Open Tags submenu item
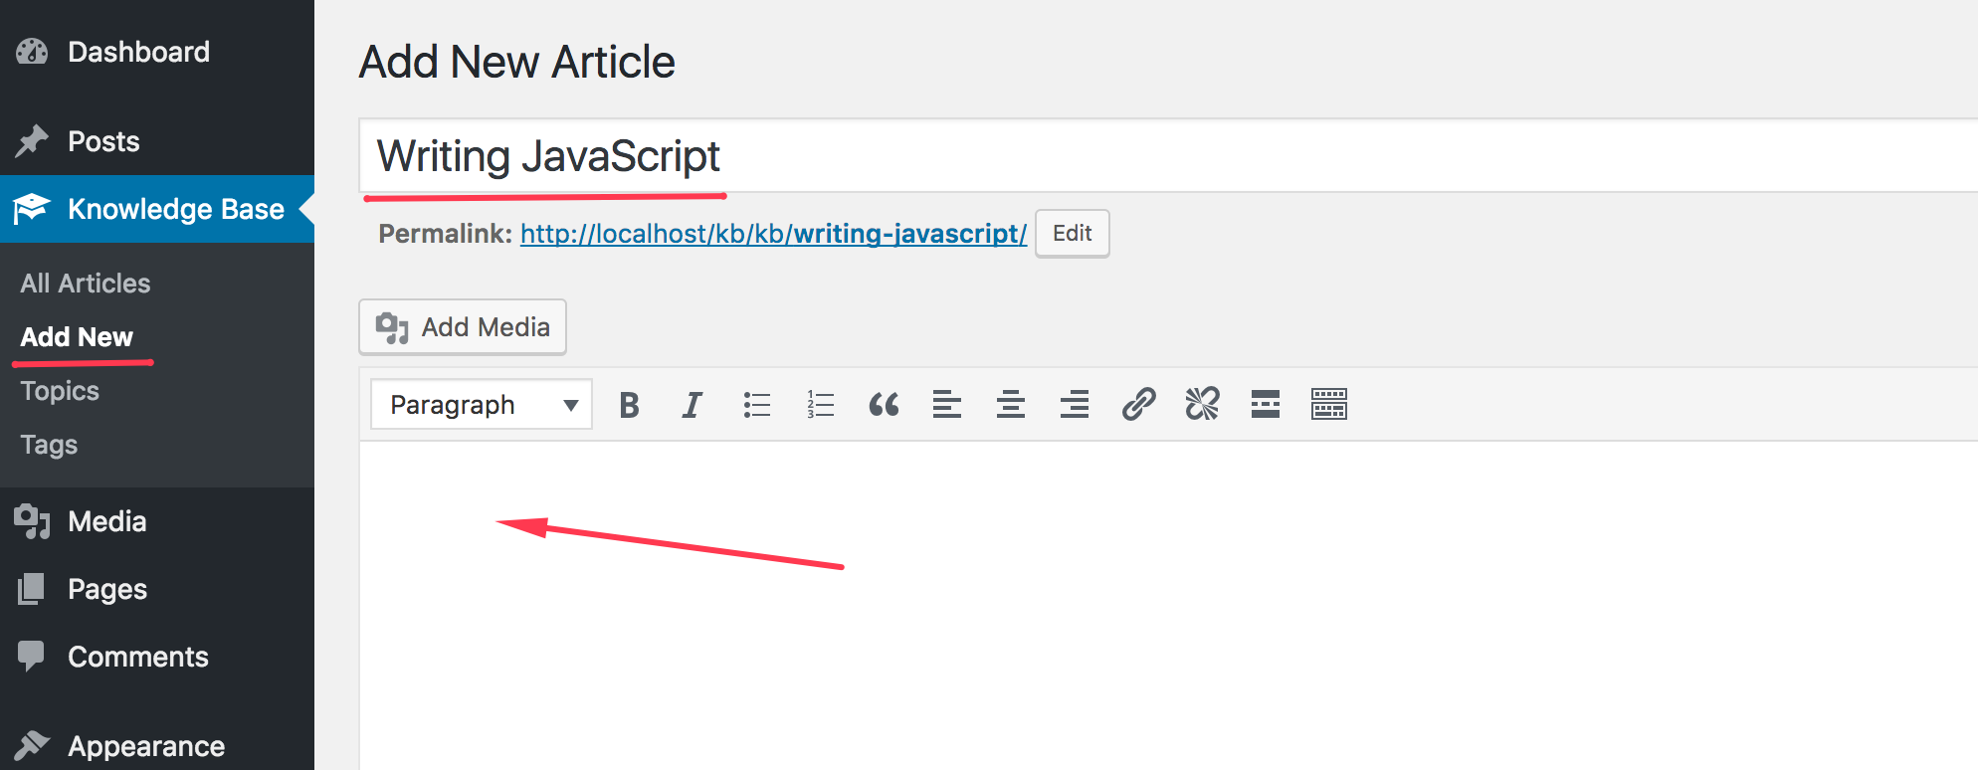Image resolution: width=1978 pixels, height=770 pixels. point(49,445)
